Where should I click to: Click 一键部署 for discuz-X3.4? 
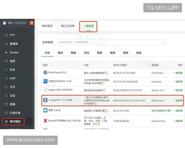(x=178, y=90)
